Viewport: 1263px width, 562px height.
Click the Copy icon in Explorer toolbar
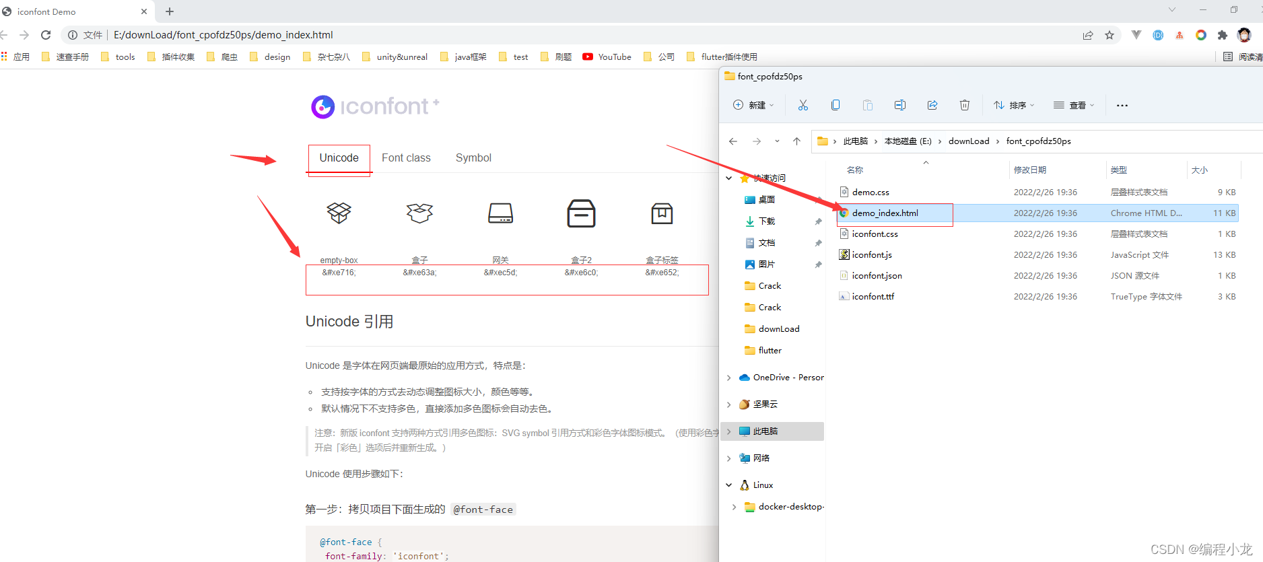click(835, 105)
